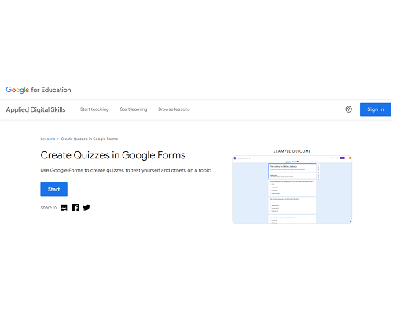This screenshot has height=315, width=393.
Task: Click the 'Create Quizzes in Google Forms' heading
Action: [113, 155]
